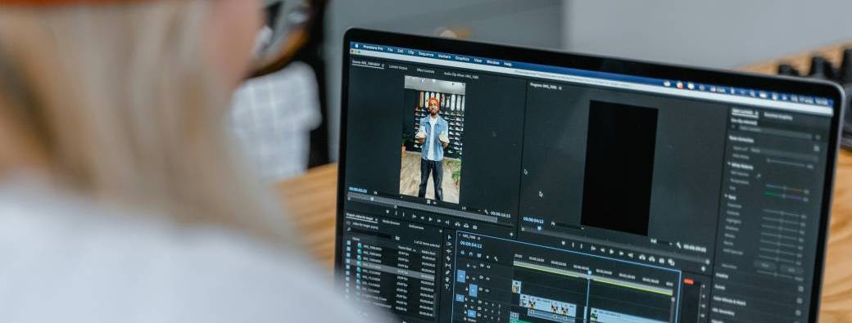Viewport: 852px width, 323px height.
Task: Click the Temperature slider in White Balance
Action: 786,189
